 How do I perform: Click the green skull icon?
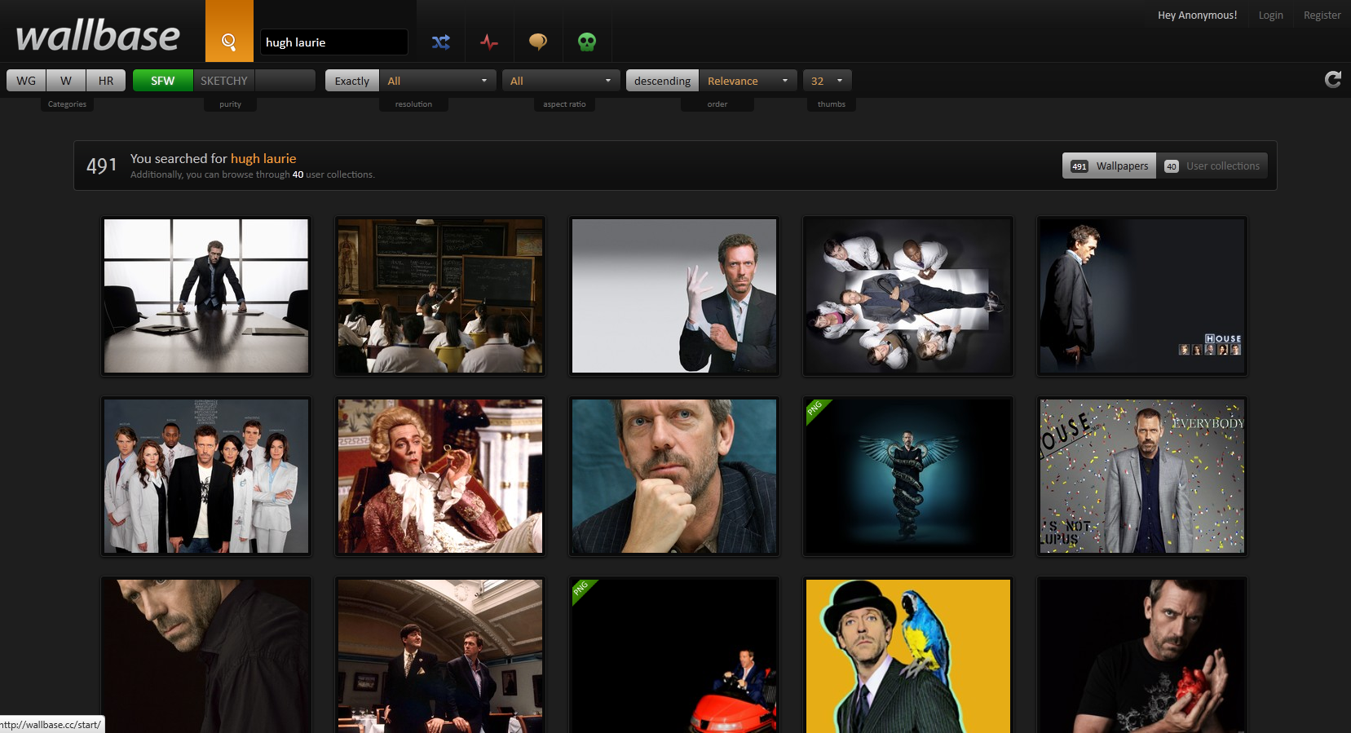(587, 42)
